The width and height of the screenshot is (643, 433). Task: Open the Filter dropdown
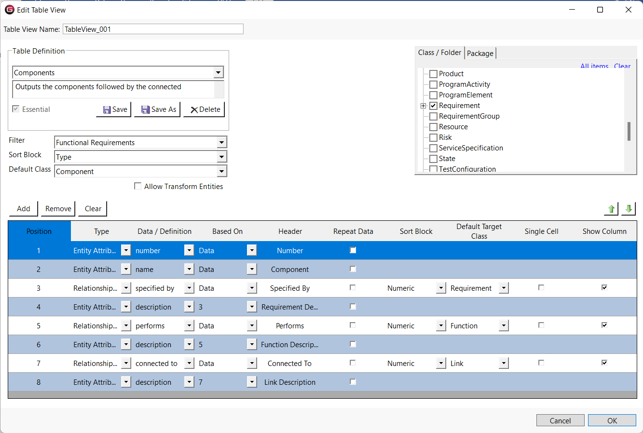click(x=221, y=143)
